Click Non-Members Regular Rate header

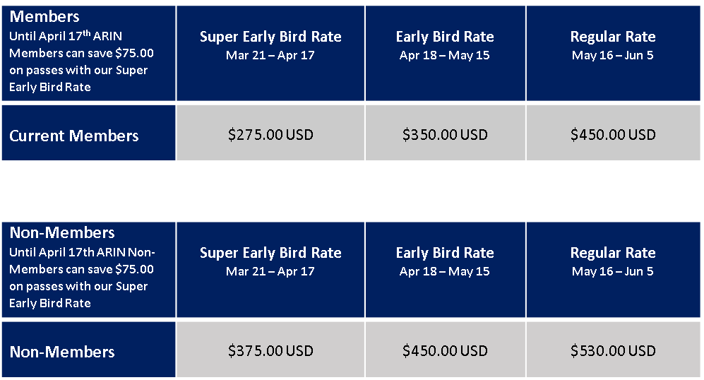(x=613, y=270)
